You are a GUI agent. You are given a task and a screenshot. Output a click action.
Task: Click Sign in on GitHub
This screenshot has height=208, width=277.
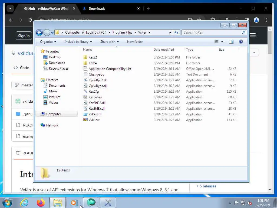(24, 36)
